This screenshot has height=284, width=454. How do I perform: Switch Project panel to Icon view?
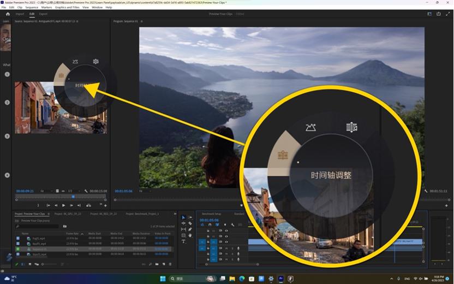pos(30,264)
